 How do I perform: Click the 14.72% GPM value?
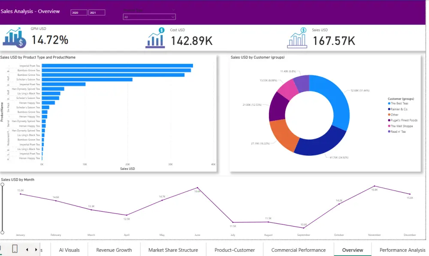[50, 40]
